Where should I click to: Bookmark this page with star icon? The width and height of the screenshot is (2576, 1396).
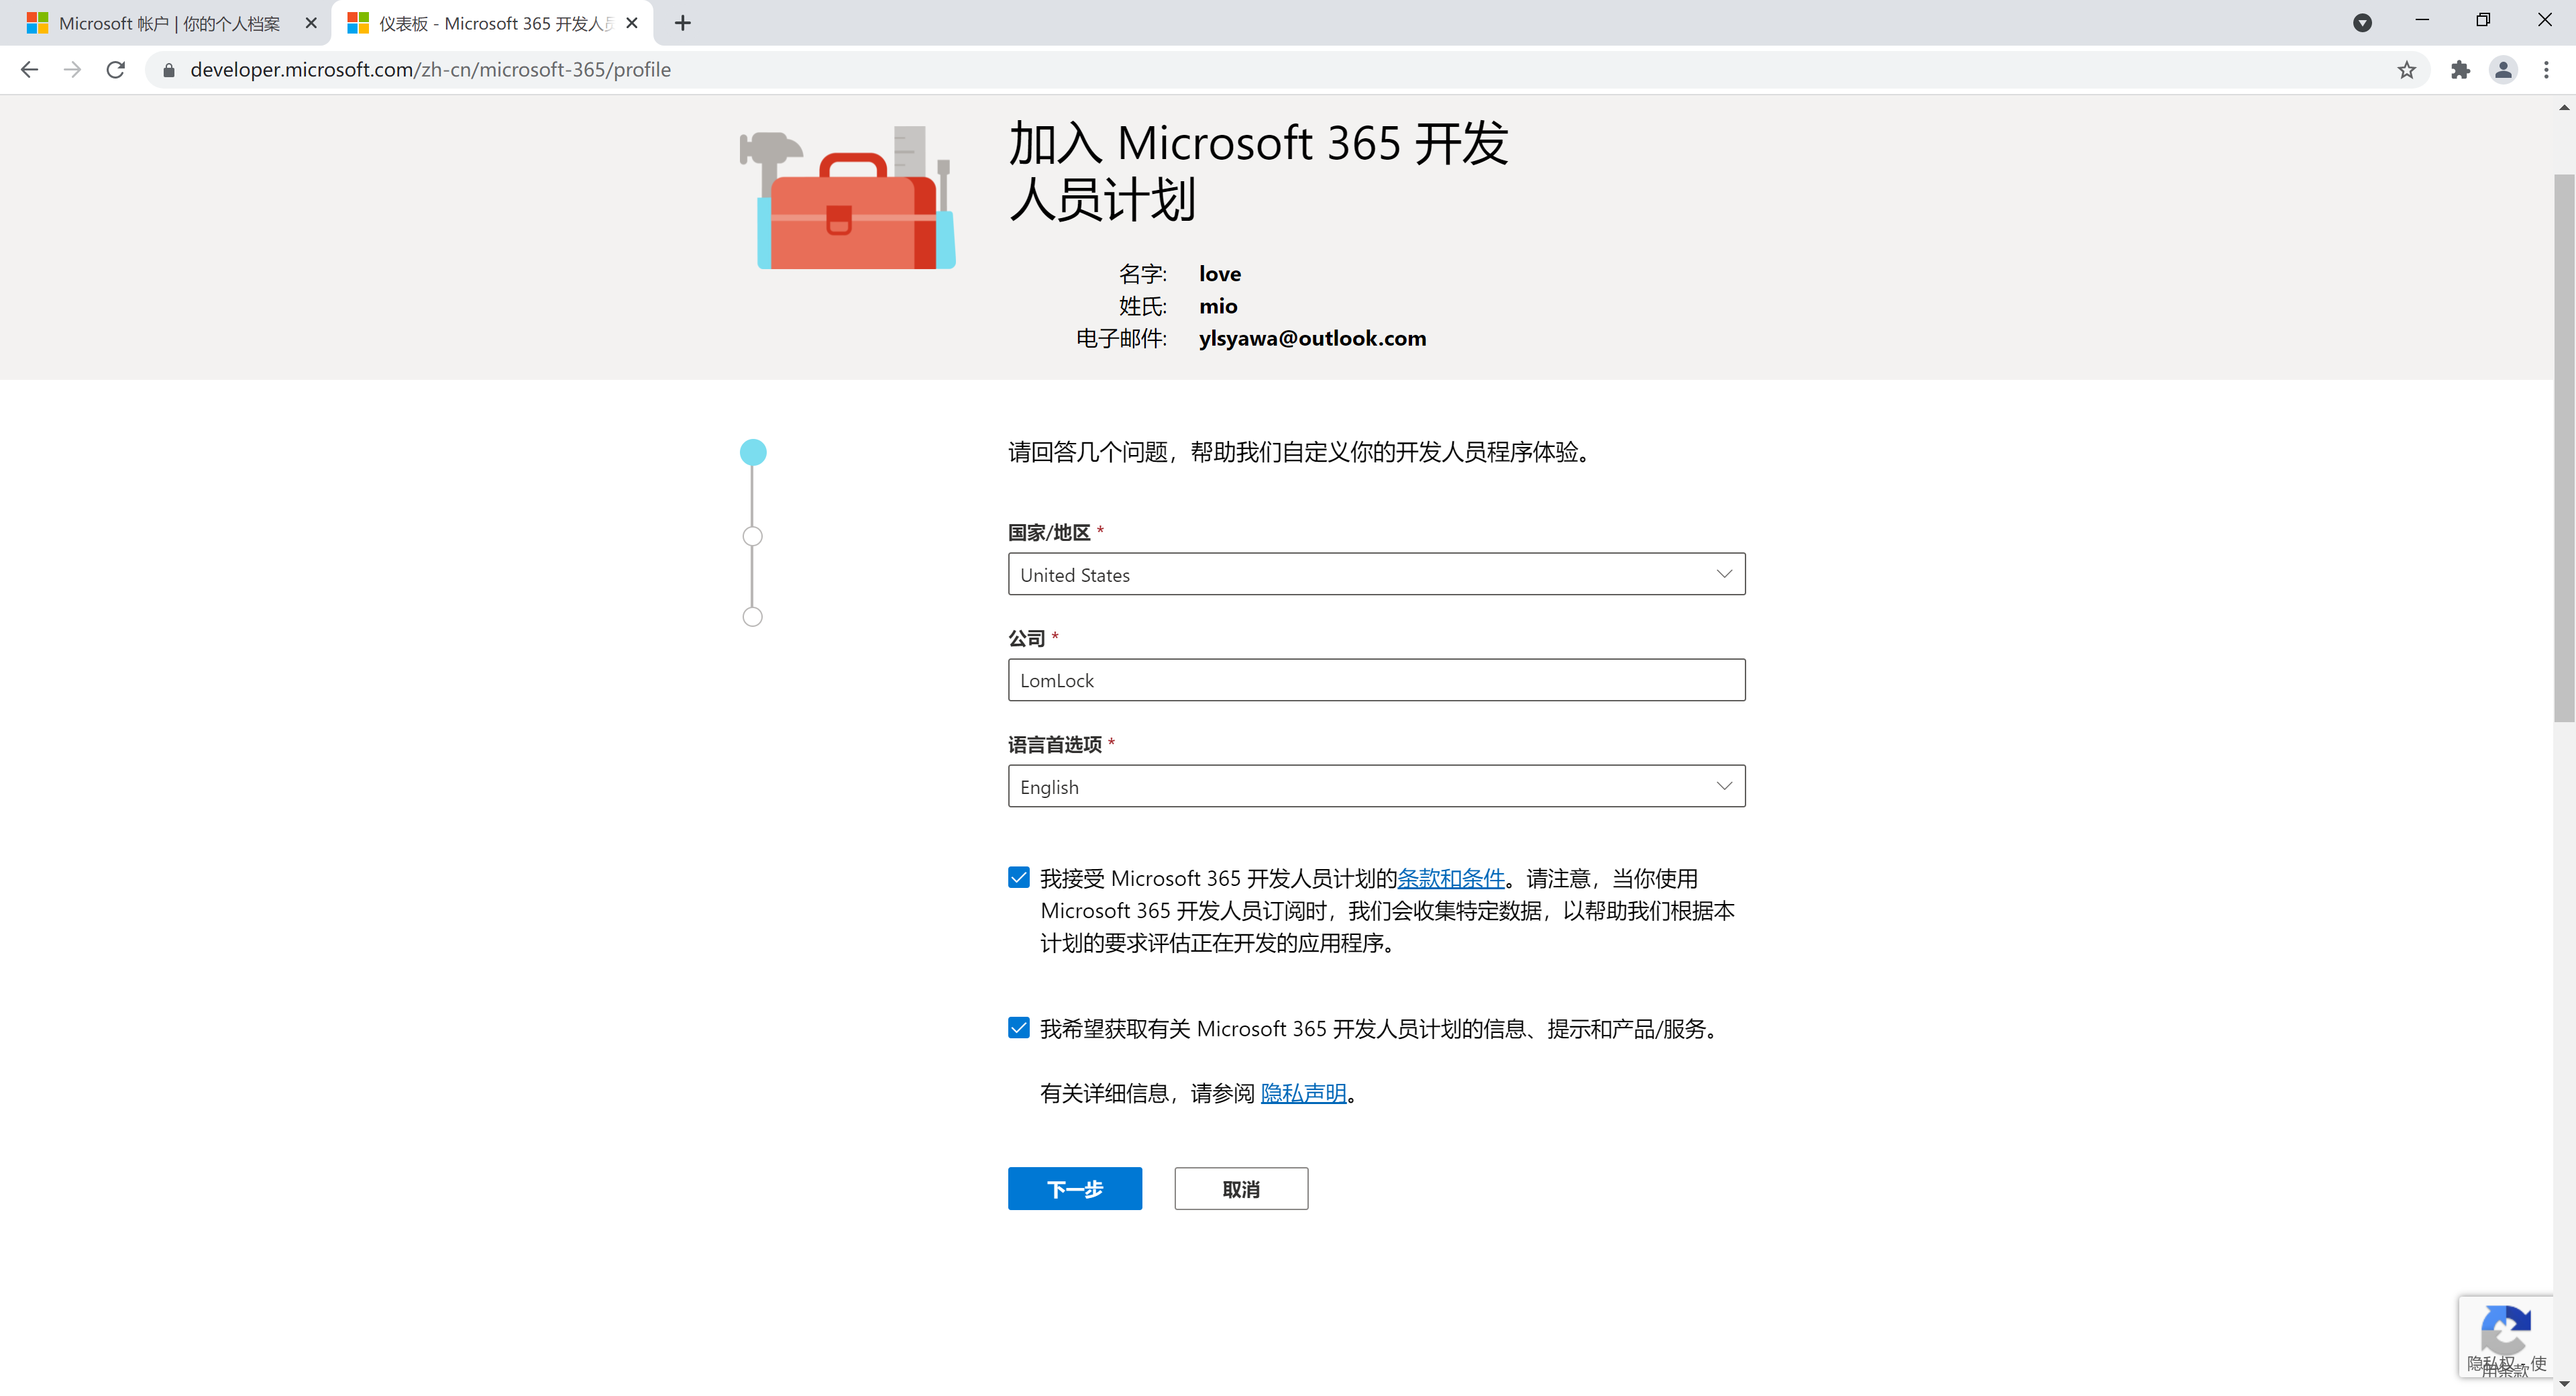coord(2406,69)
